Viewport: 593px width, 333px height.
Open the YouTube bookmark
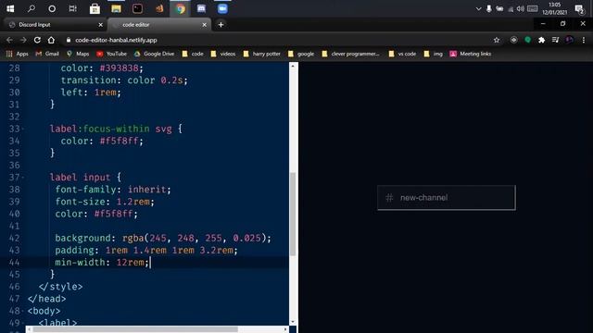click(x=111, y=54)
